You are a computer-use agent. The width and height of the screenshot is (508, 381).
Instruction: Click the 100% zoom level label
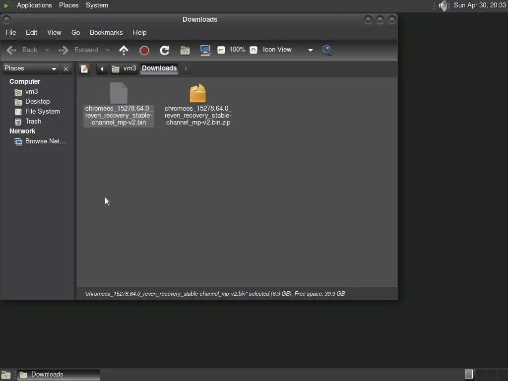coord(237,50)
